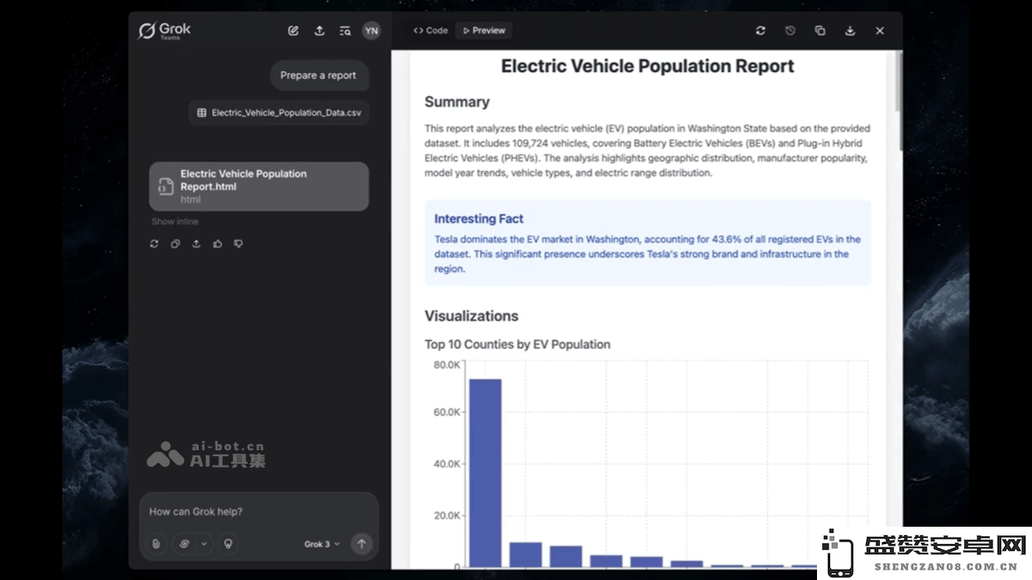Click the 'Summary' heading
Image resolution: width=1032 pixels, height=580 pixels.
point(457,102)
